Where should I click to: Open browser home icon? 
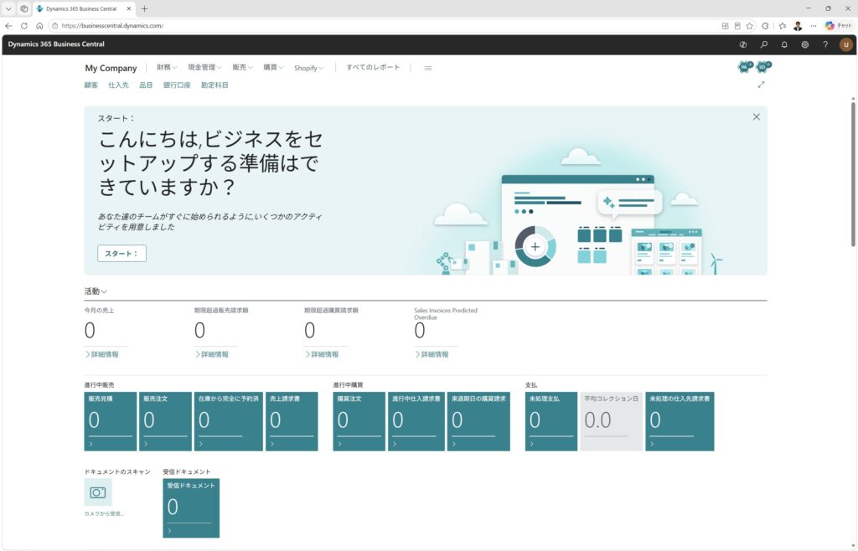click(x=39, y=26)
